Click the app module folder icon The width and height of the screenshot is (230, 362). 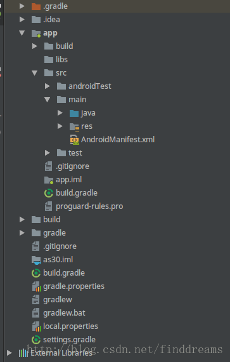pyautogui.click(x=36, y=34)
